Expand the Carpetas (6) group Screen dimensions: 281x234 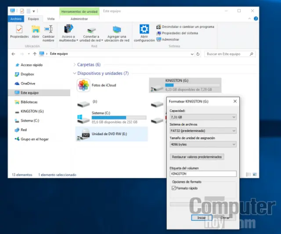point(74,65)
